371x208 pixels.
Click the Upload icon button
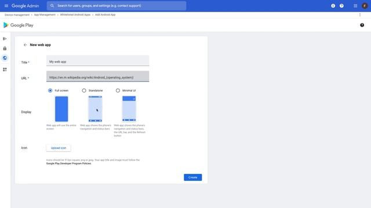click(x=59, y=148)
